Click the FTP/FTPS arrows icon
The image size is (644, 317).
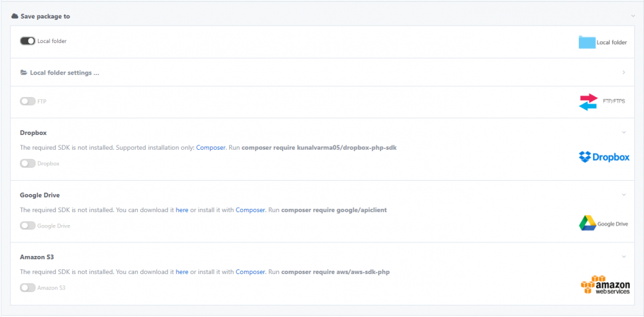tap(589, 102)
